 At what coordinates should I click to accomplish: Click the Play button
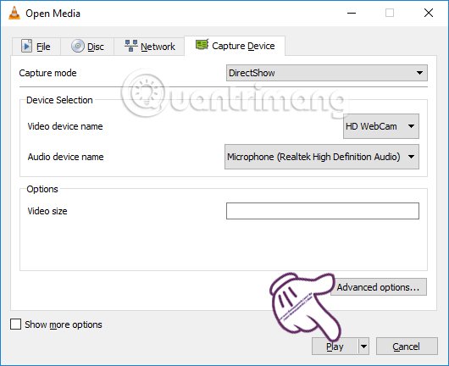click(335, 347)
